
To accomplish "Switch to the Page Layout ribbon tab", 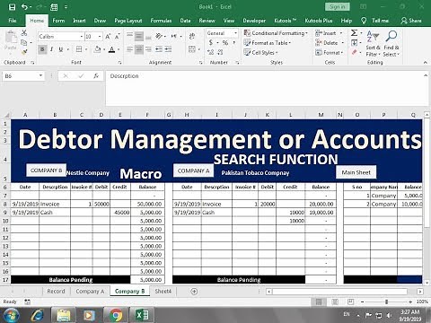I will coord(128,21).
